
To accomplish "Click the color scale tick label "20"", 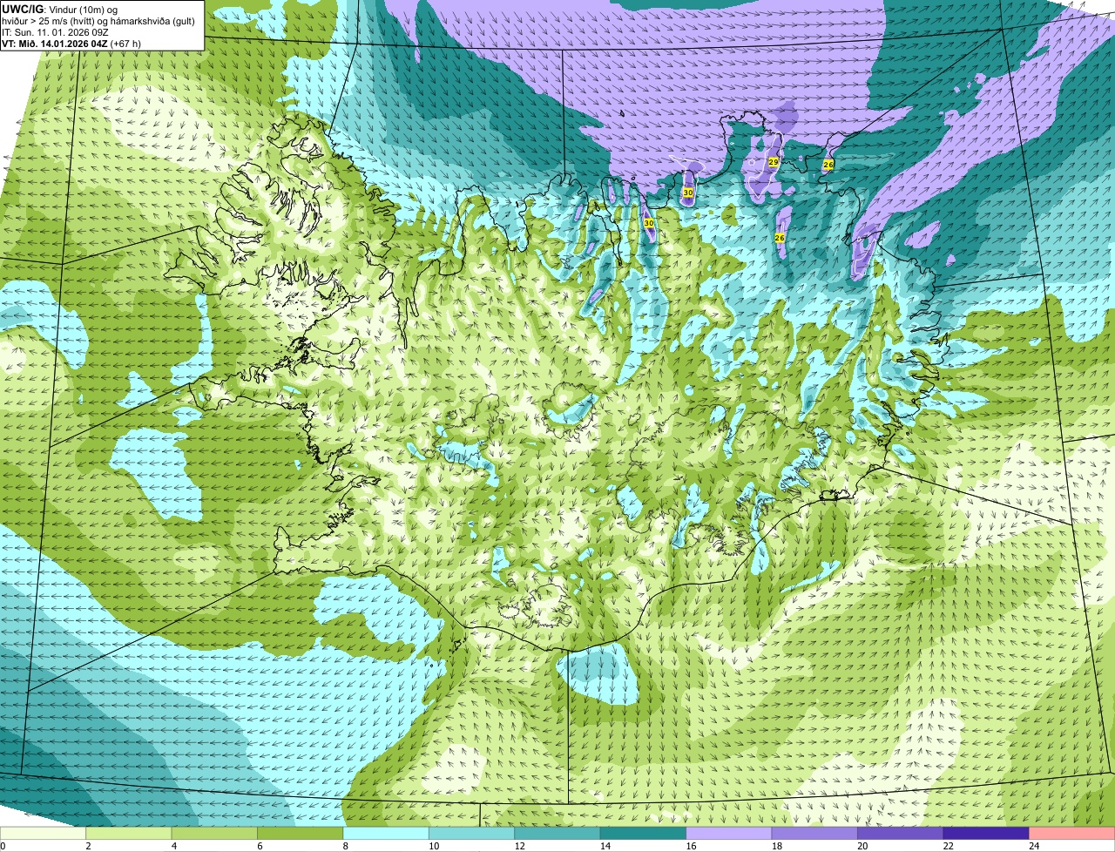I will (x=862, y=846).
